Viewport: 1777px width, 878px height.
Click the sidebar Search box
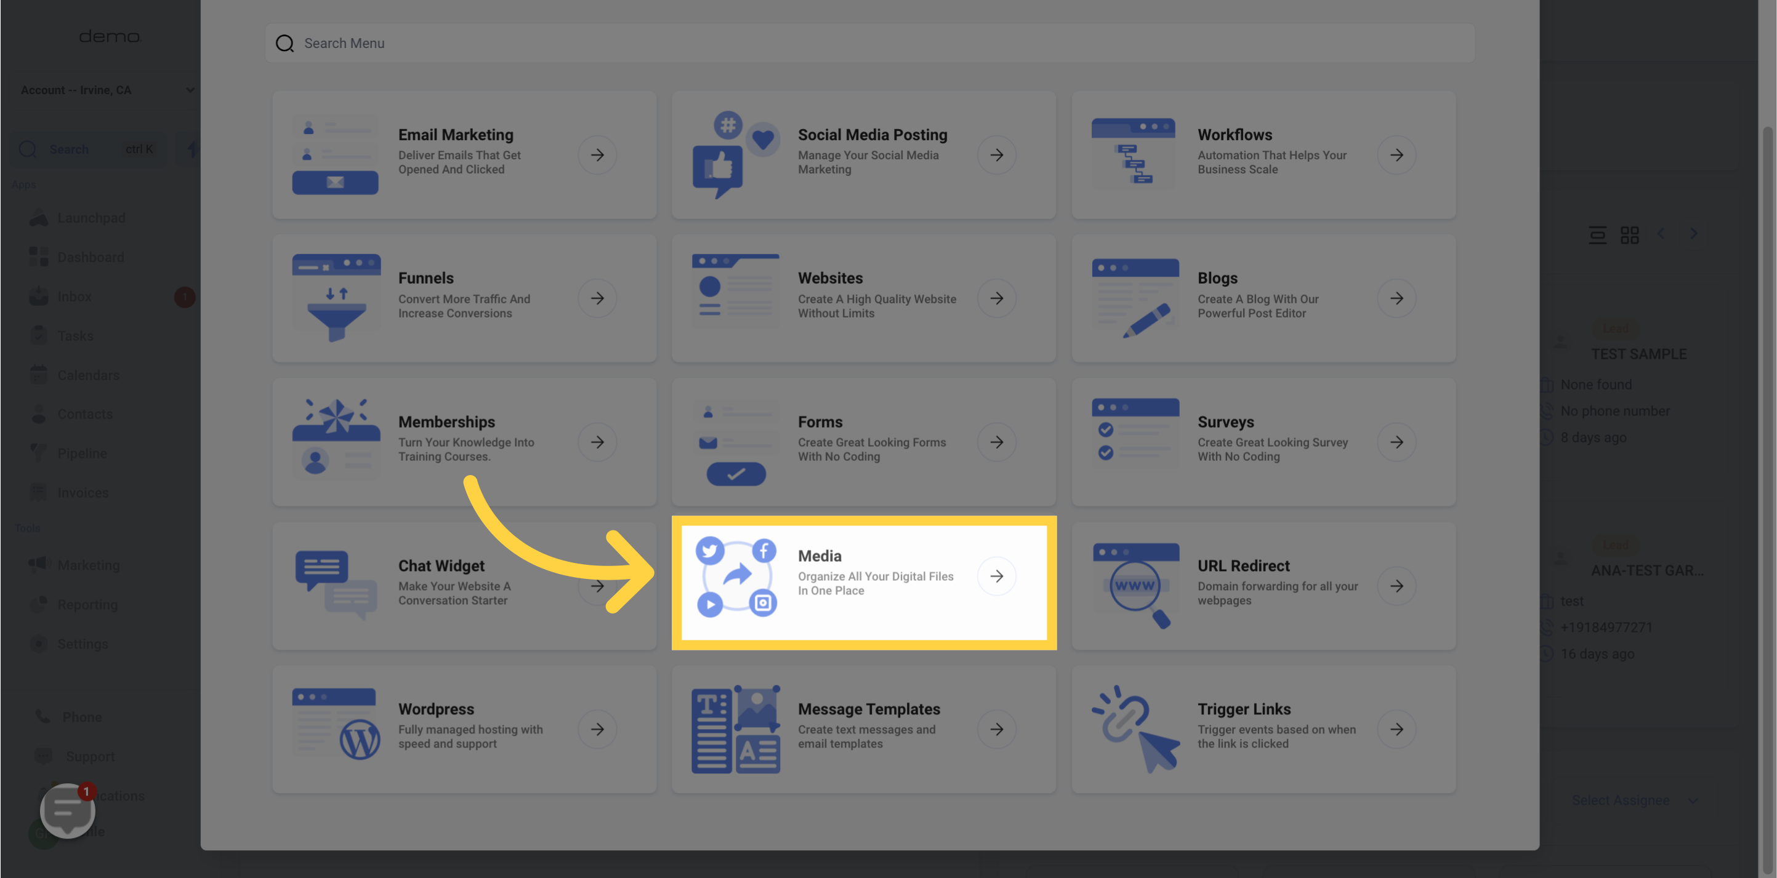pos(88,149)
